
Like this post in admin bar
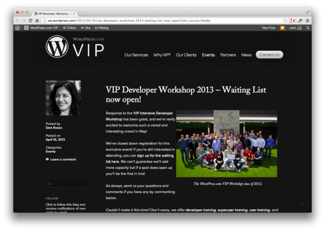point(86,28)
